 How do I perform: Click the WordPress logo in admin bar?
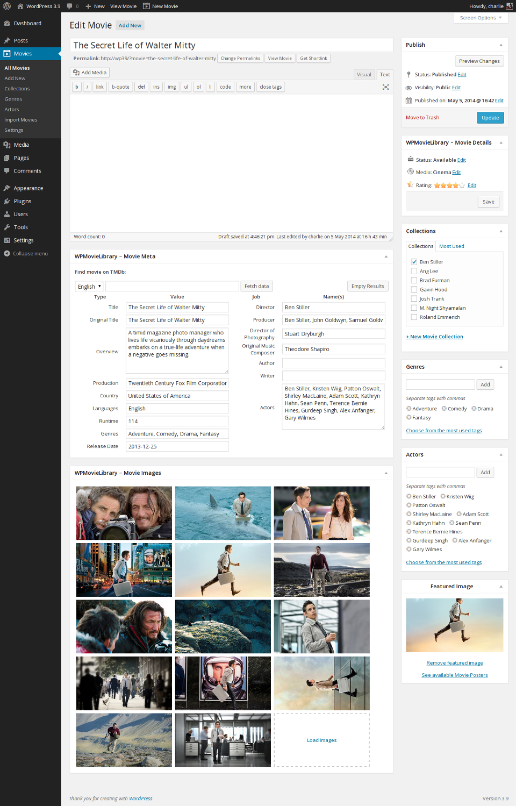tap(7, 6)
